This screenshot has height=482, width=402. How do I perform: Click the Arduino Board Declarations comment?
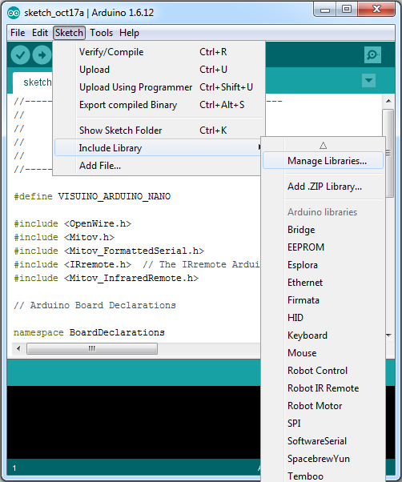point(94,305)
